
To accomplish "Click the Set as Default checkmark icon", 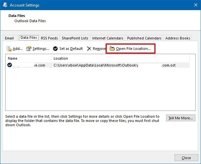I will pyautogui.click(x=55, y=49).
